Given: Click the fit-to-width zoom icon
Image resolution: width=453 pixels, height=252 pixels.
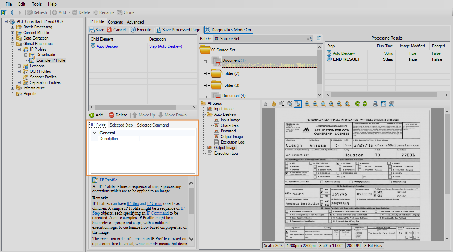Looking at the screenshot, I should [339, 104].
